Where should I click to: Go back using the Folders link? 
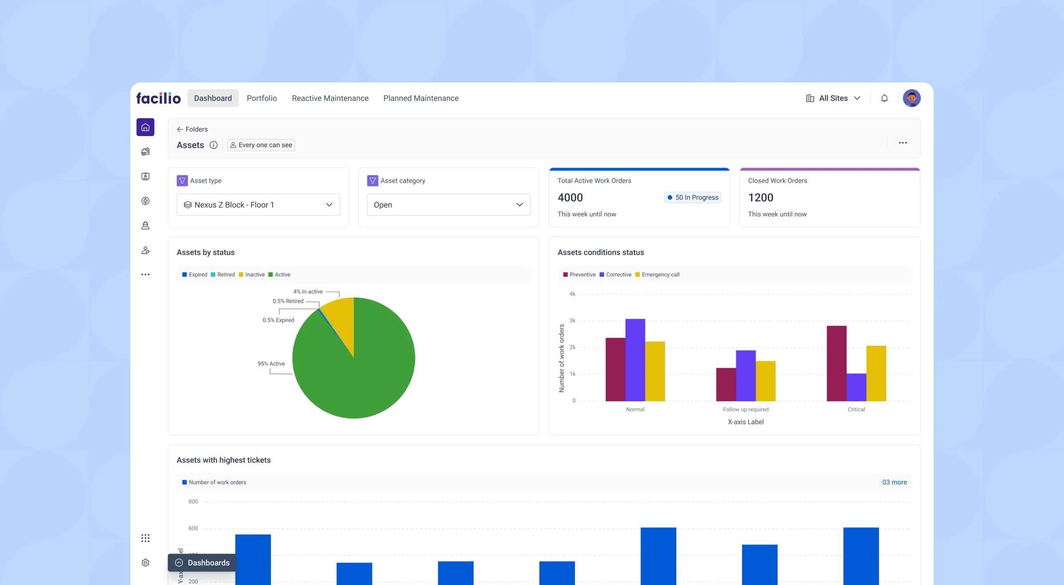pos(192,129)
